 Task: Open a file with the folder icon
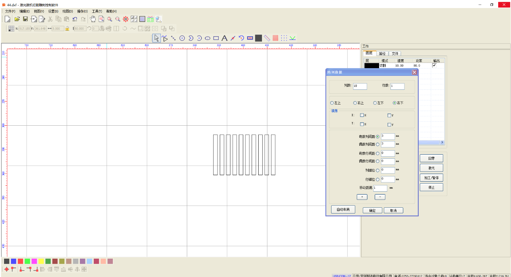coord(17,19)
